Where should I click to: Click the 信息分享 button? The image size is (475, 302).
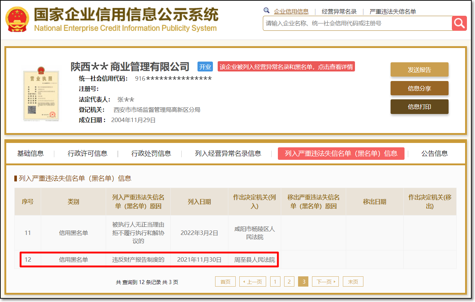pos(419,88)
